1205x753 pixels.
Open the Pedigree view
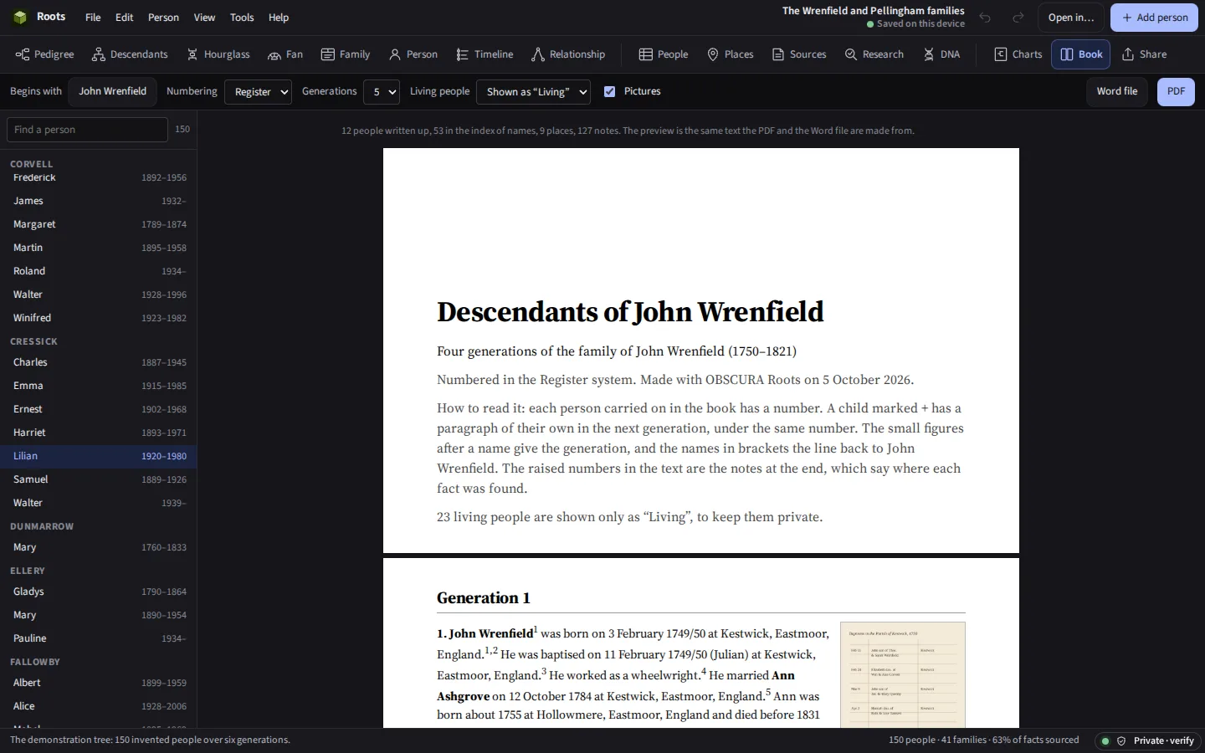(45, 54)
